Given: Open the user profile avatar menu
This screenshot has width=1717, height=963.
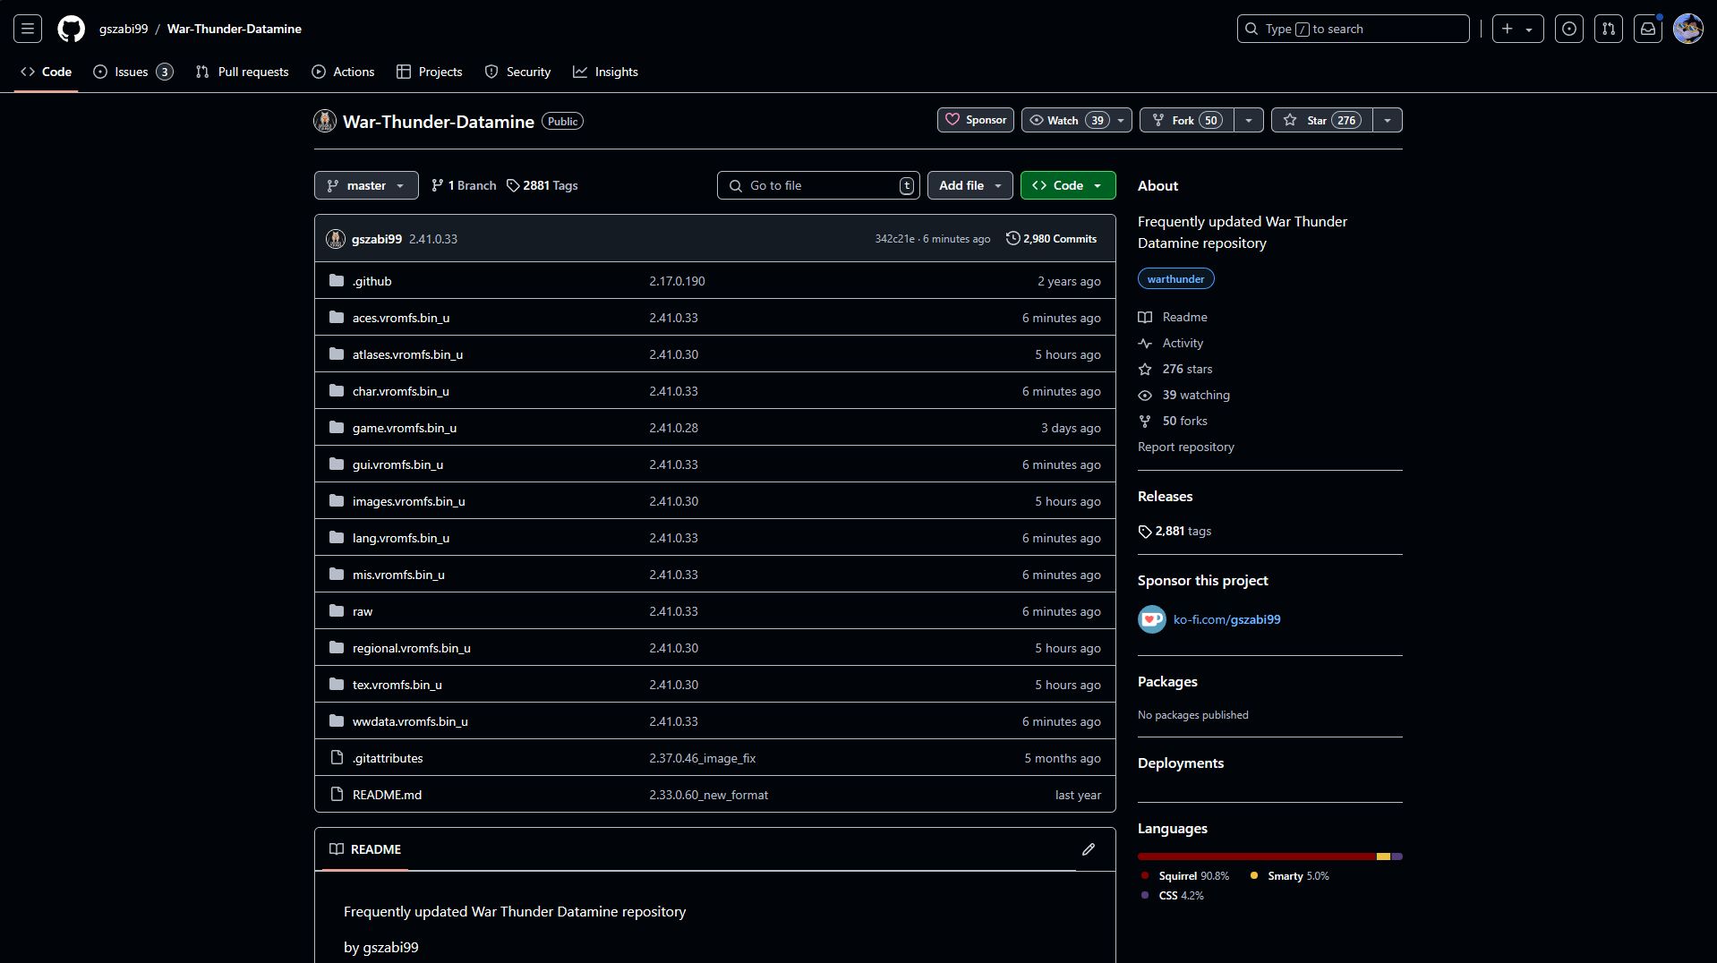Looking at the screenshot, I should click(x=1687, y=29).
